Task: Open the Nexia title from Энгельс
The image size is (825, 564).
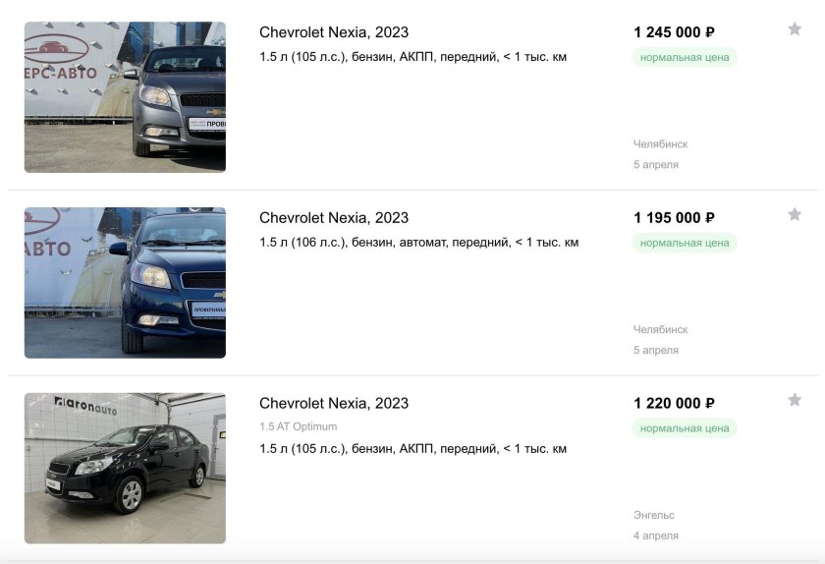Action: pos(334,404)
